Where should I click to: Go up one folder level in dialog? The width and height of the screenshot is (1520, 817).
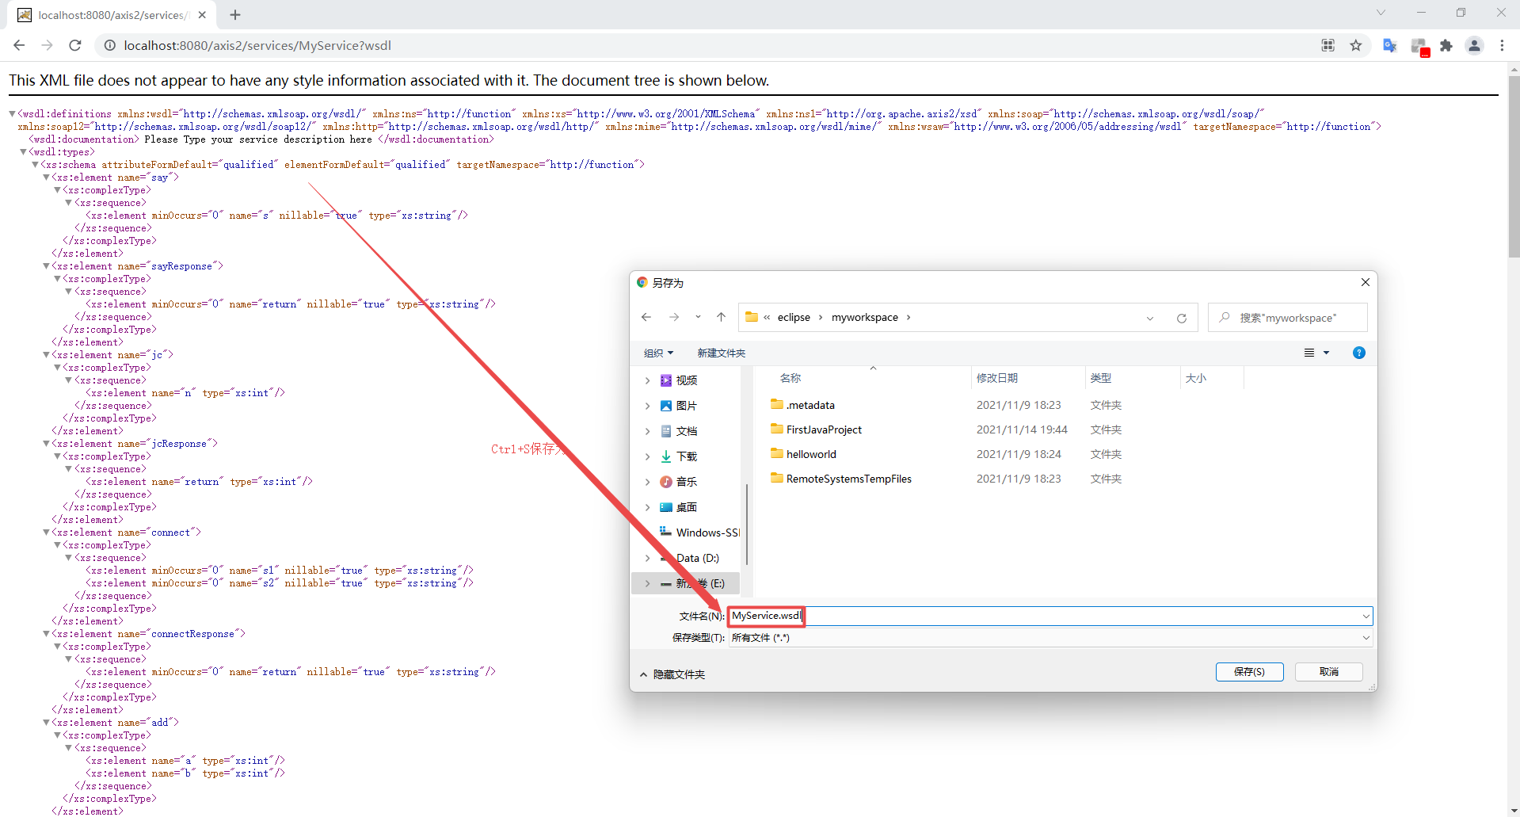click(x=721, y=317)
